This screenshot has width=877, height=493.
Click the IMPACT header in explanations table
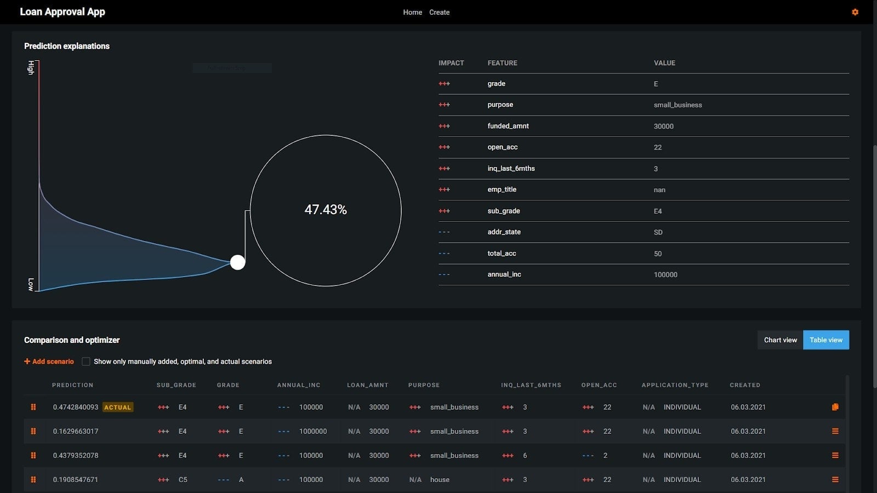[x=451, y=63]
